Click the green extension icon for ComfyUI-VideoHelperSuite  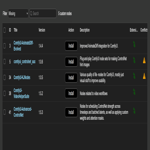pyautogui.click(x=134, y=92)
